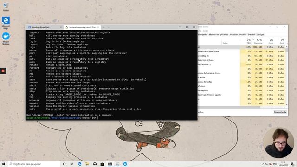Open the Action Center notifications icon
297x167 pixels.
pyautogui.click(x=292, y=164)
